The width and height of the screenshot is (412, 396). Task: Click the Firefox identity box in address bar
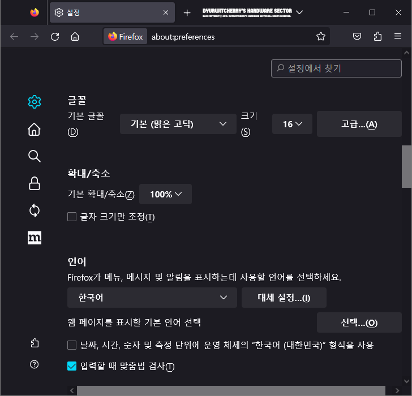click(125, 37)
